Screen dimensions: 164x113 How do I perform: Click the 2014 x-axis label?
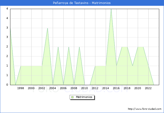point(106,88)
